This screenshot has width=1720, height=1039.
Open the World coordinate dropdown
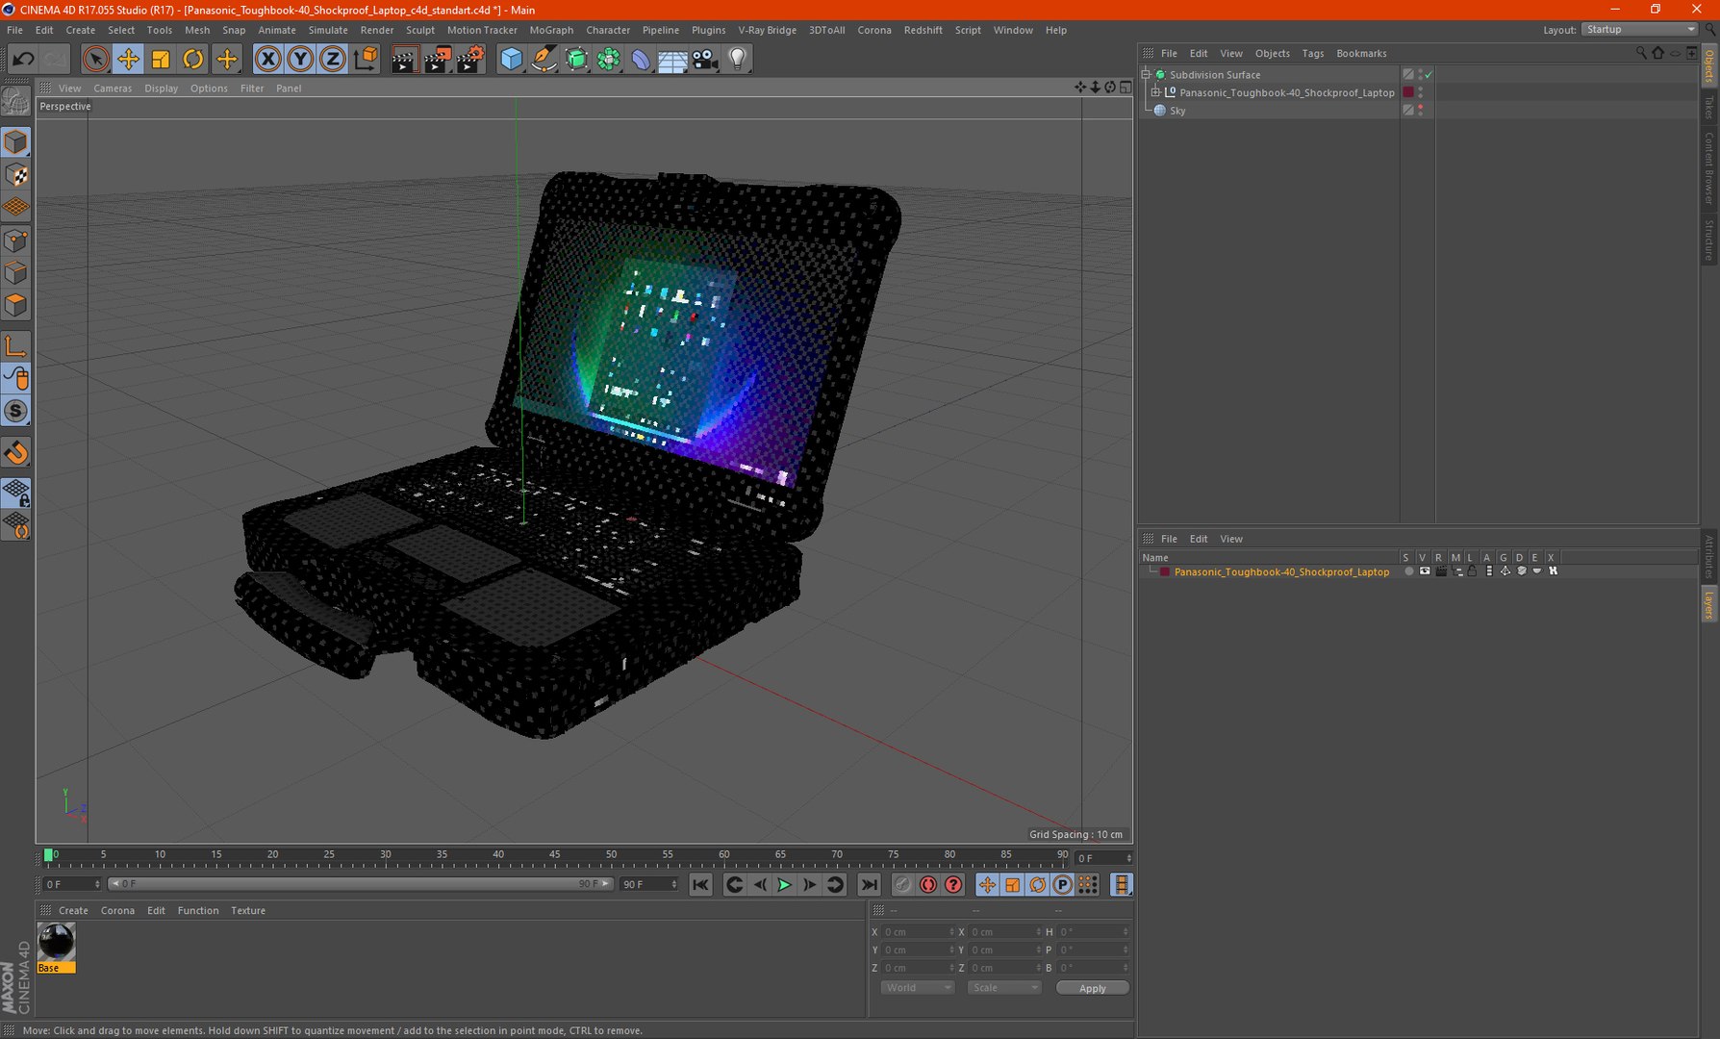point(917,988)
